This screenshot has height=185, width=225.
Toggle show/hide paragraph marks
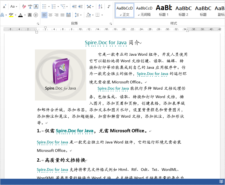[x=109, y=7]
